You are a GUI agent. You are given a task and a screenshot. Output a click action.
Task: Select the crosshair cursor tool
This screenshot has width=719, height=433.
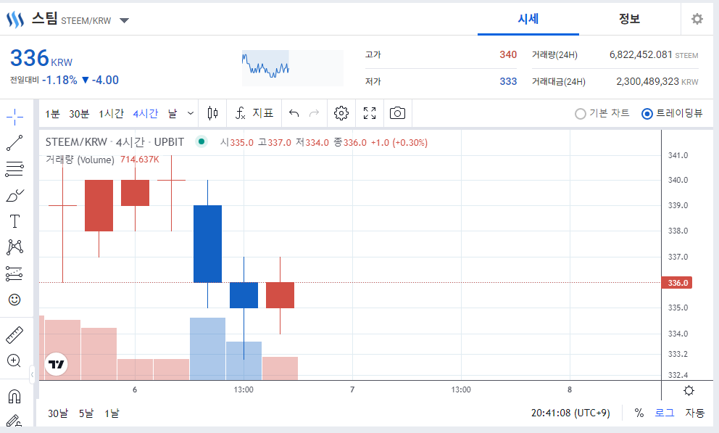[14, 117]
